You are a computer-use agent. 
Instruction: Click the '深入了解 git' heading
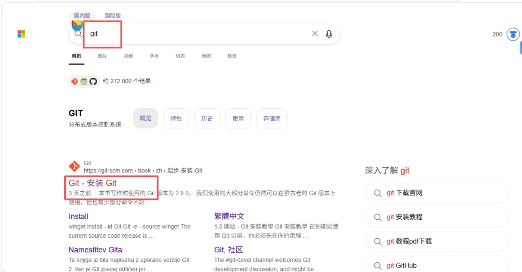pyautogui.click(x=387, y=171)
